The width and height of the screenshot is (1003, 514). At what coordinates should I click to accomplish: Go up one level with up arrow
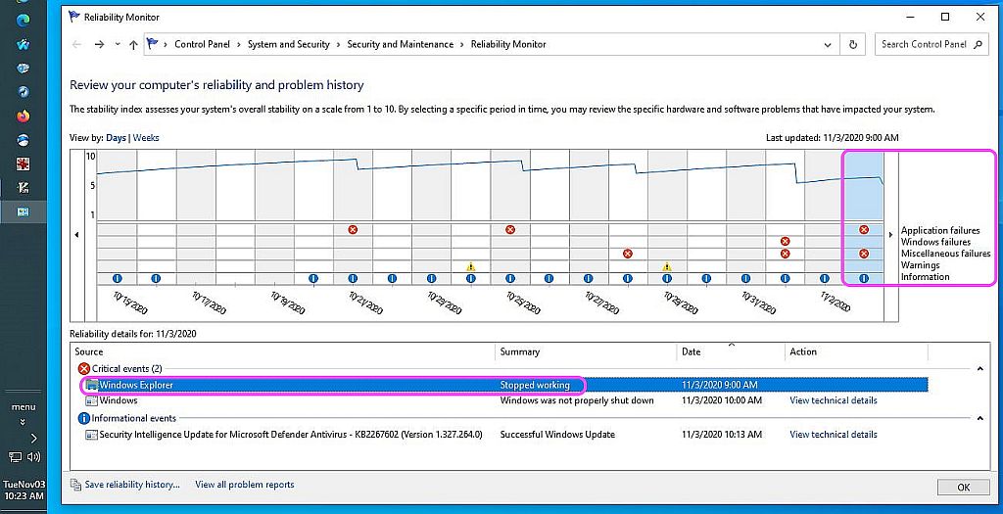point(133,45)
